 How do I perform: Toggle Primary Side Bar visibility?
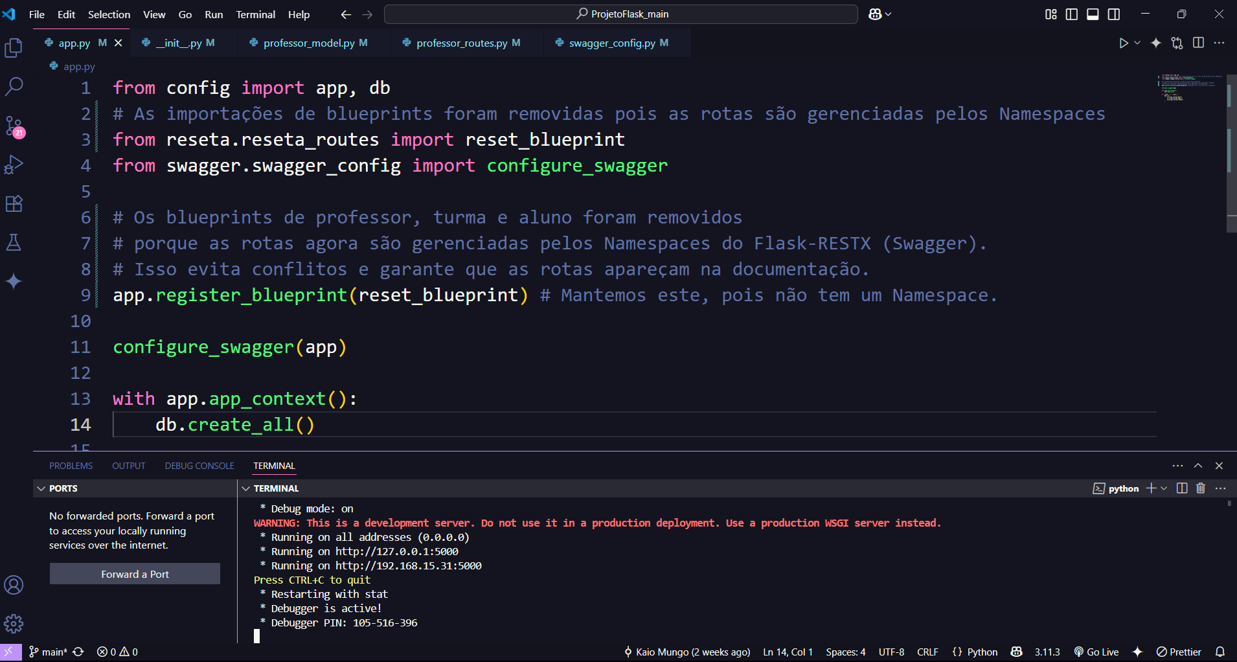click(x=1072, y=14)
